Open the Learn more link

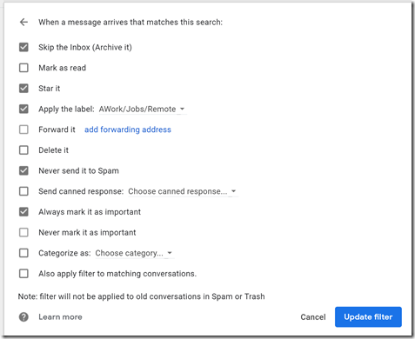coord(60,317)
